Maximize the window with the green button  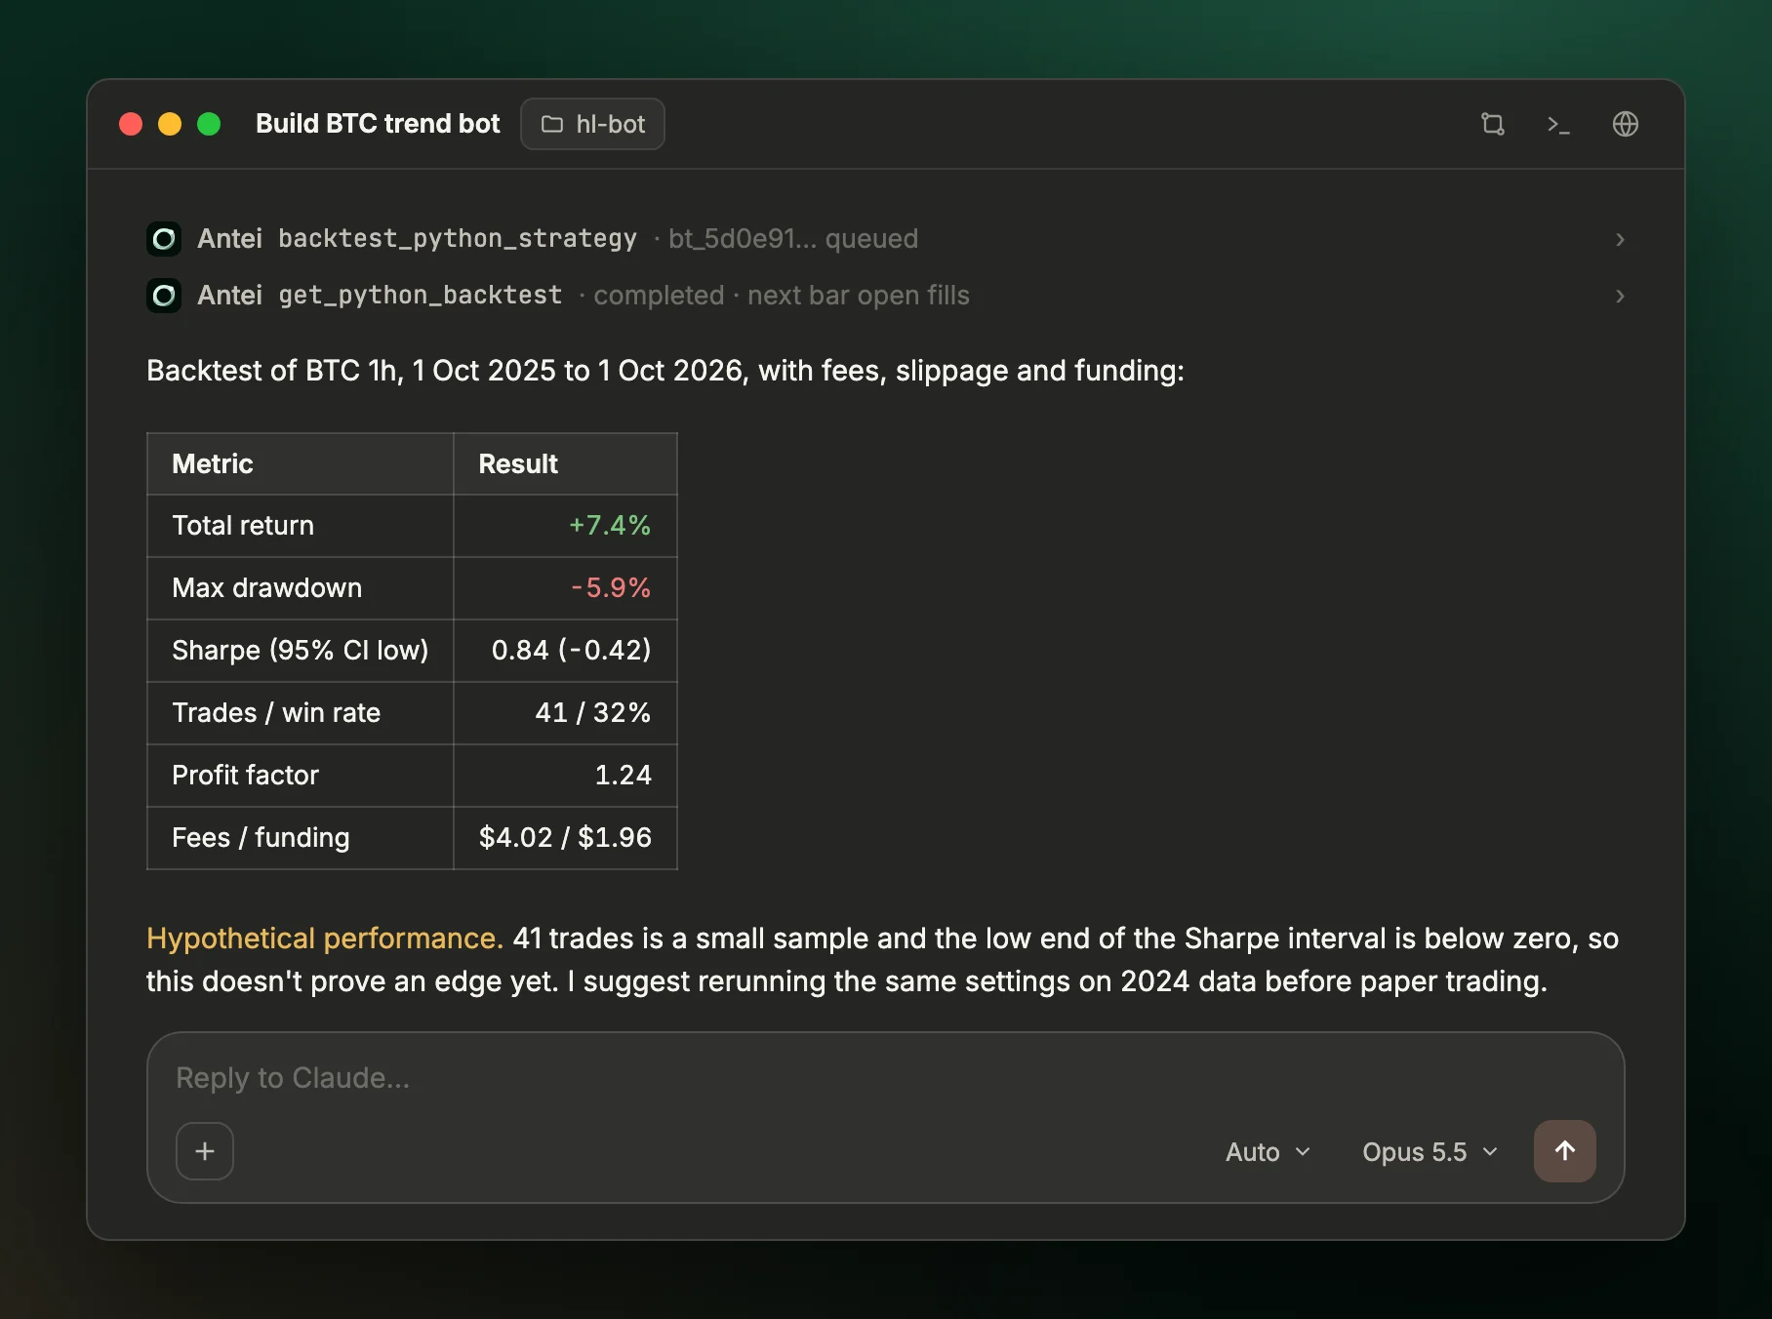tap(209, 124)
